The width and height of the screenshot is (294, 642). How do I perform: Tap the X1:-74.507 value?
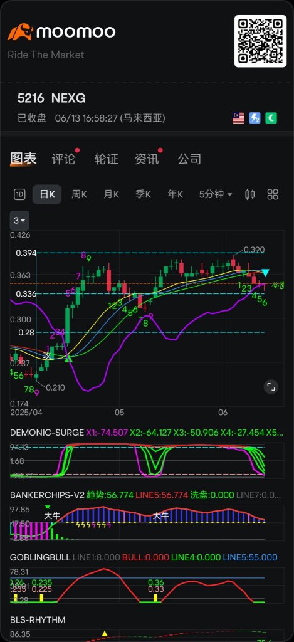pos(107,433)
